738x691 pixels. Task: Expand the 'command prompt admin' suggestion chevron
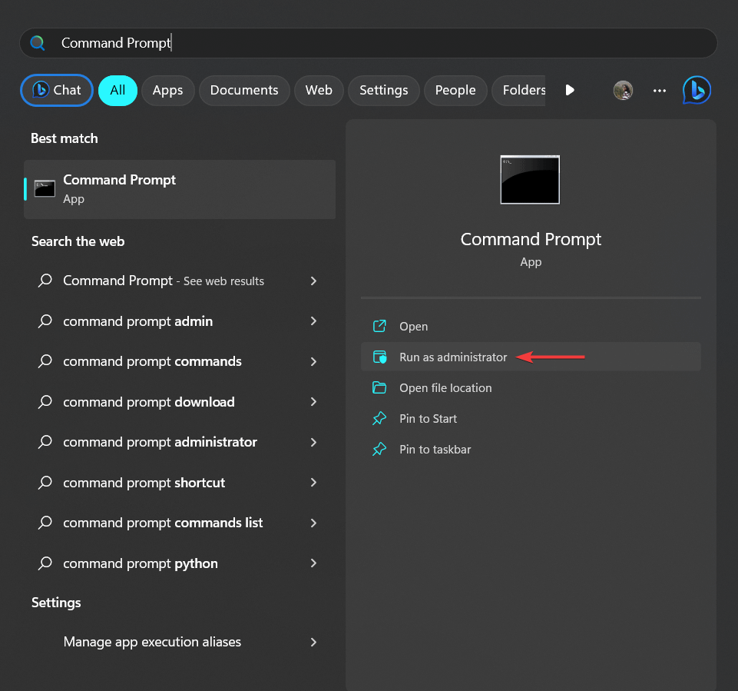point(313,321)
